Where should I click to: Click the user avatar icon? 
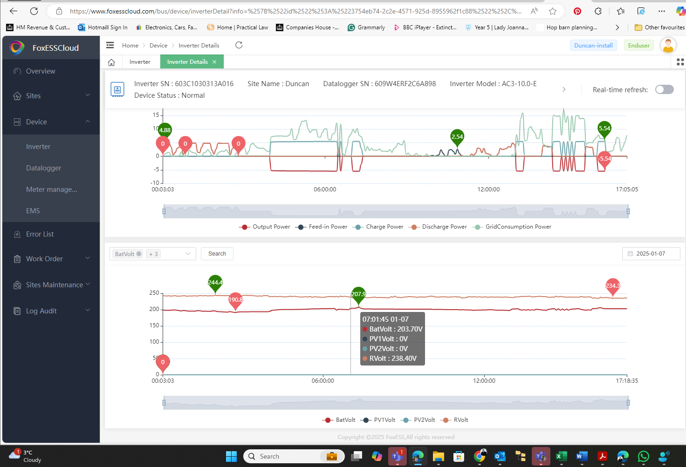click(x=668, y=46)
